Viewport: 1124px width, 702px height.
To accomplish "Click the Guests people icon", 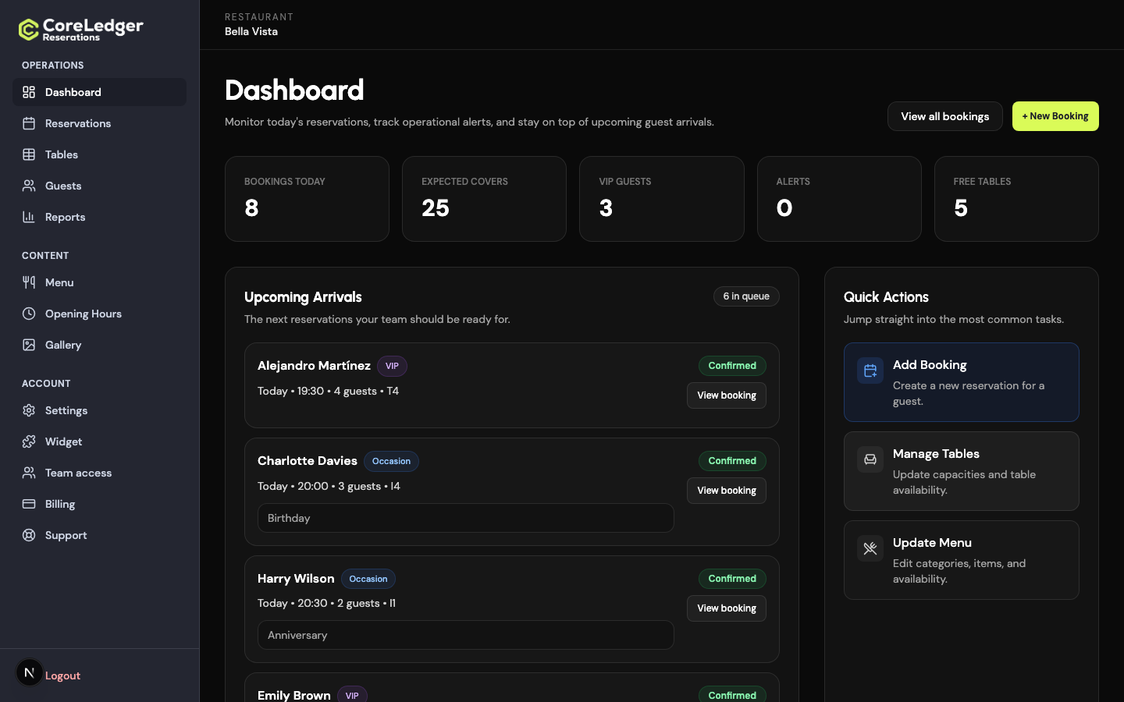I will coord(29,186).
